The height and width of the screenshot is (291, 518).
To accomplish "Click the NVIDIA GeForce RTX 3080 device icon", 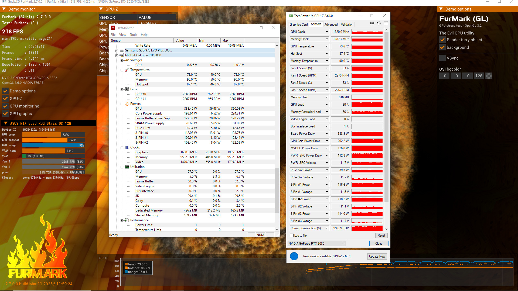I will (x=122, y=55).
